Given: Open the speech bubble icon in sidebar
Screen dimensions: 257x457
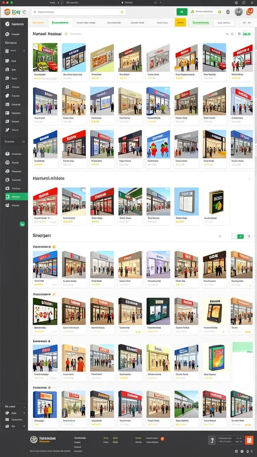Looking at the screenshot, I should [7, 79].
